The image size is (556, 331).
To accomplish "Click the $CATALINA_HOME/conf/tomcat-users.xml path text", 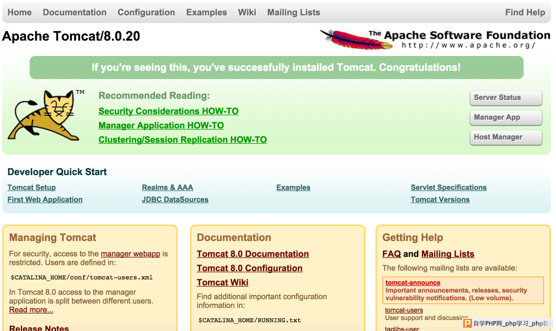I will tap(82, 277).
